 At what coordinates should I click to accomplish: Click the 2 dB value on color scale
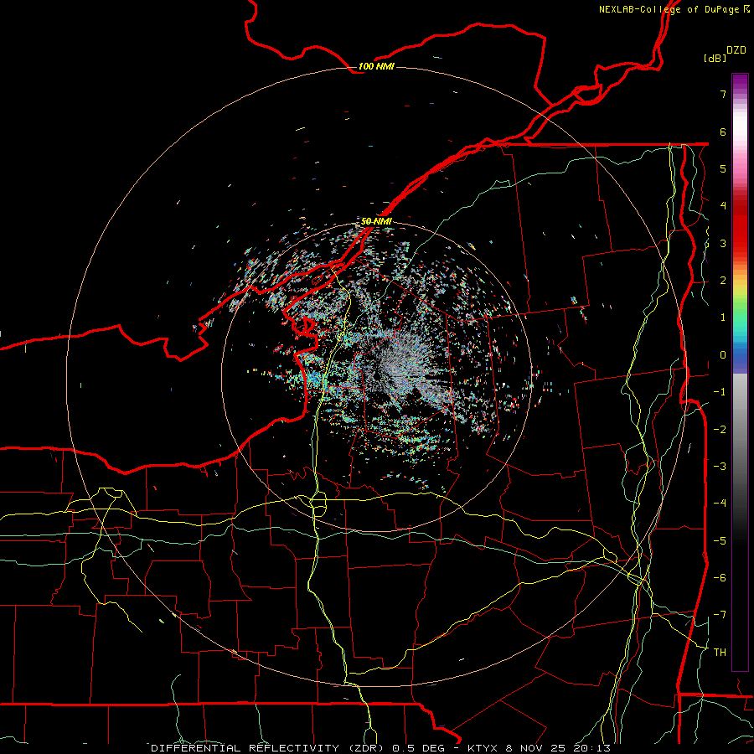[723, 281]
